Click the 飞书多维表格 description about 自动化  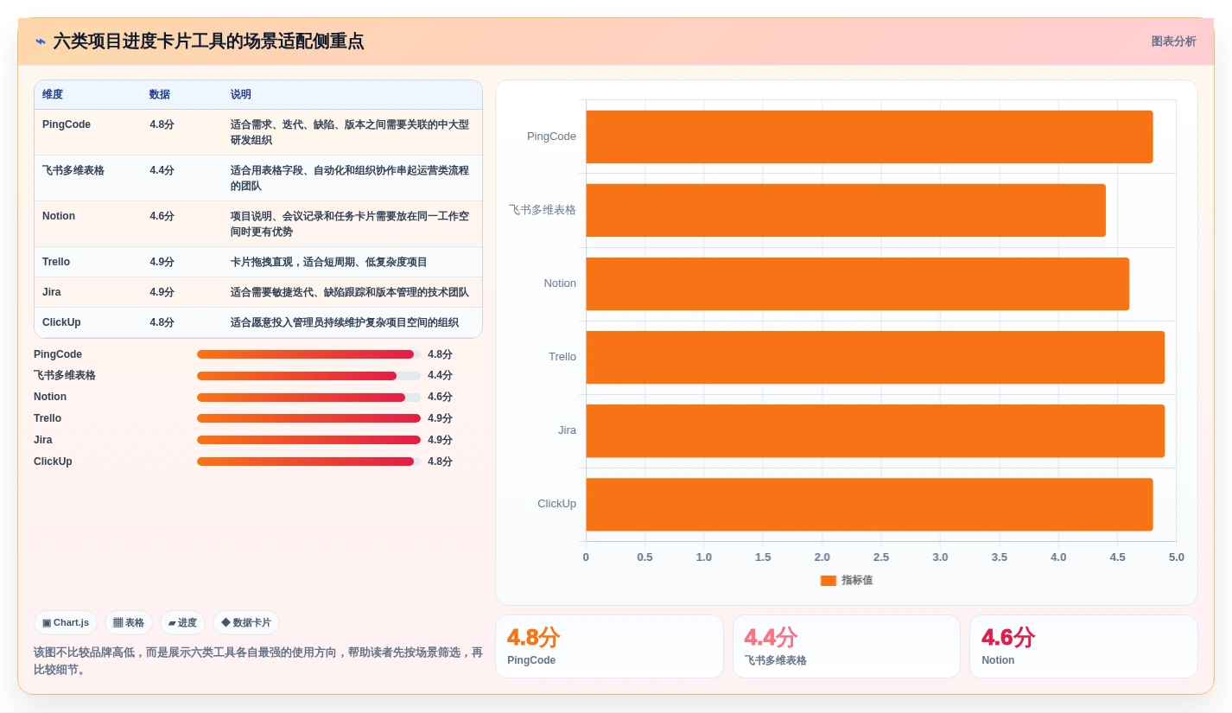(x=350, y=178)
